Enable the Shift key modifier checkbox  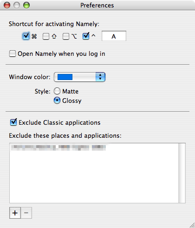[x=46, y=36]
